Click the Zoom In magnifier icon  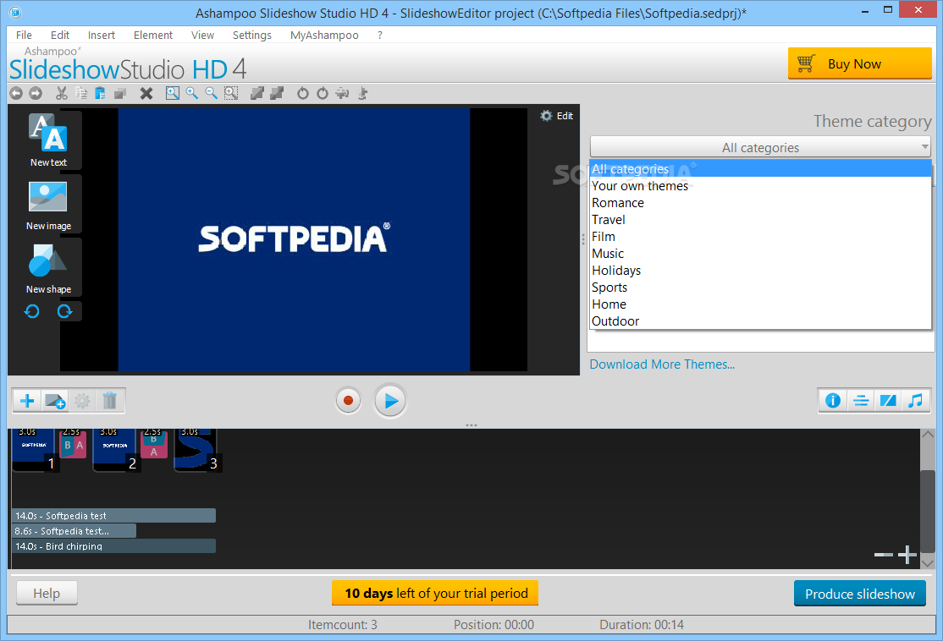[192, 93]
